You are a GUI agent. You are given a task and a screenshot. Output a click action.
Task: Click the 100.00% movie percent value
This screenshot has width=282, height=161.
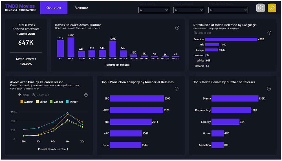pyautogui.click(x=26, y=64)
